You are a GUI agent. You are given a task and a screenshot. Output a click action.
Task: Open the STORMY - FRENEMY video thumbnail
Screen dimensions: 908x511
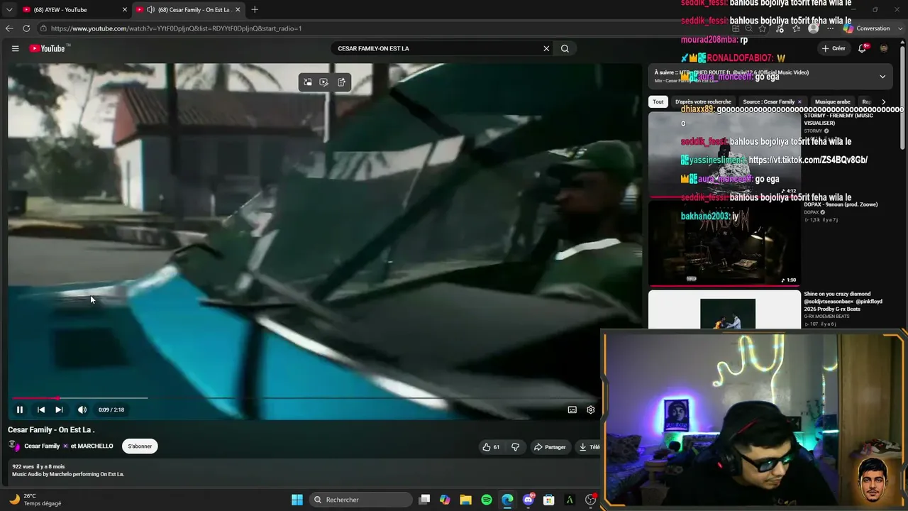(x=724, y=155)
